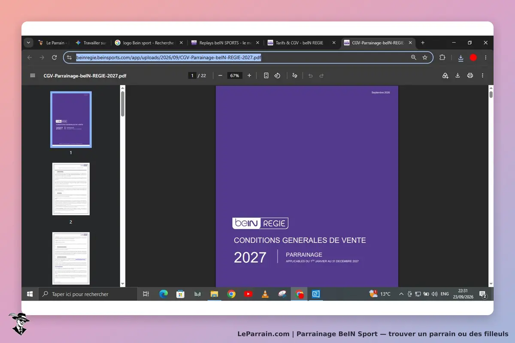Zoom out with the minus button
The width and height of the screenshot is (515, 343).
coord(220,75)
